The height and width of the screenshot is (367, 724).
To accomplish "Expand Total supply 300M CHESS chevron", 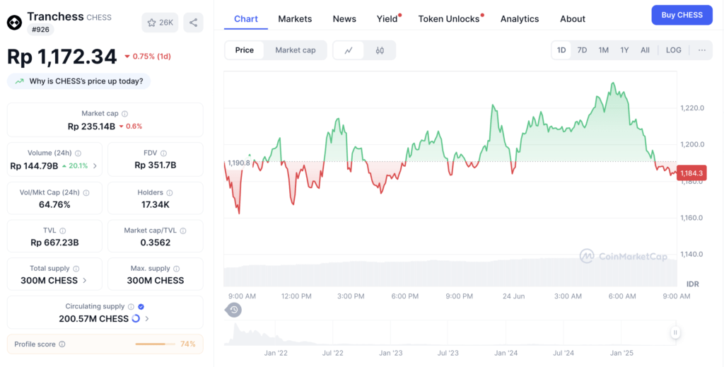I will click(85, 280).
